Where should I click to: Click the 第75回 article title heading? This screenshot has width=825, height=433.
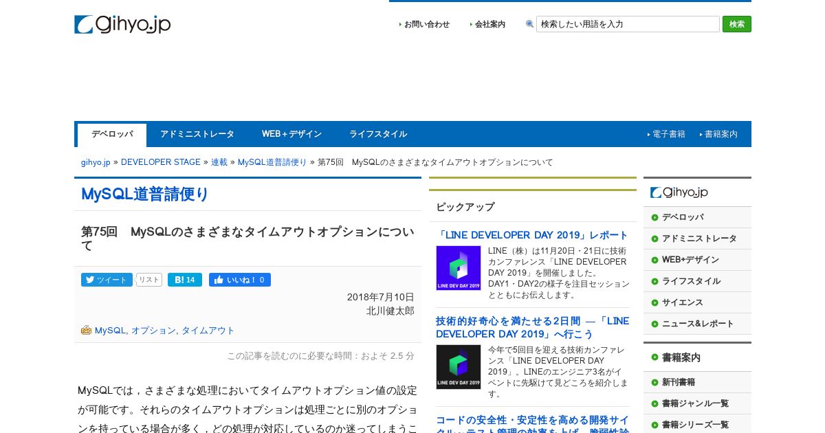pos(247,238)
